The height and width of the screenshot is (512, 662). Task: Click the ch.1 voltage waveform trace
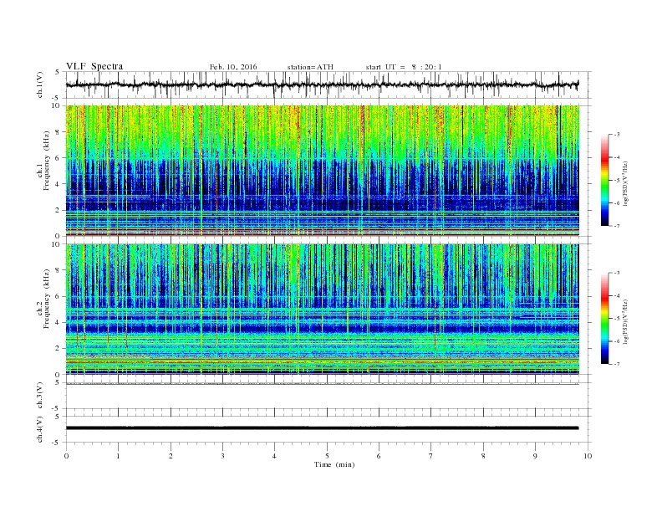tap(322, 84)
